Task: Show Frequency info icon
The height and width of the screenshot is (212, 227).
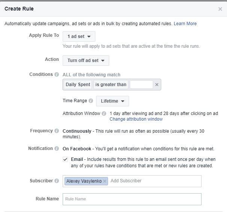Action: (x=57, y=131)
